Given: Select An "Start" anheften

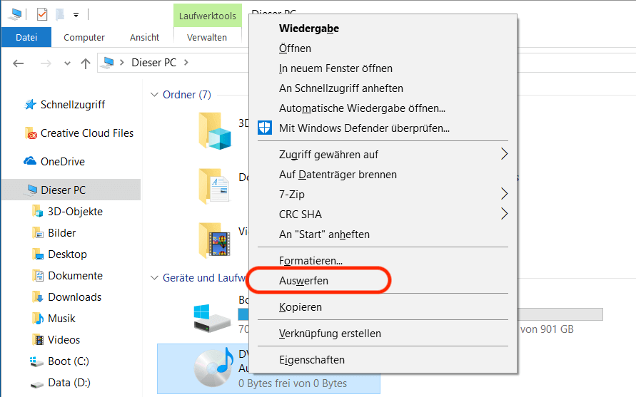Looking at the screenshot, I should click(383, 234).
